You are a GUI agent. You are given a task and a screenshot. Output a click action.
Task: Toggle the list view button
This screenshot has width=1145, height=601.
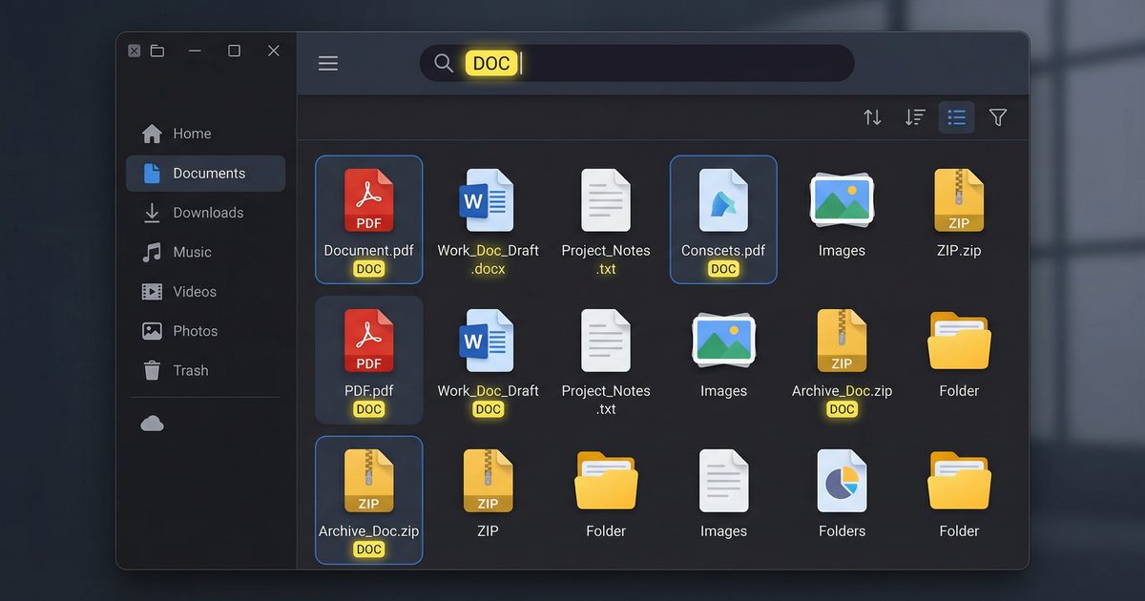pos(957,117)
